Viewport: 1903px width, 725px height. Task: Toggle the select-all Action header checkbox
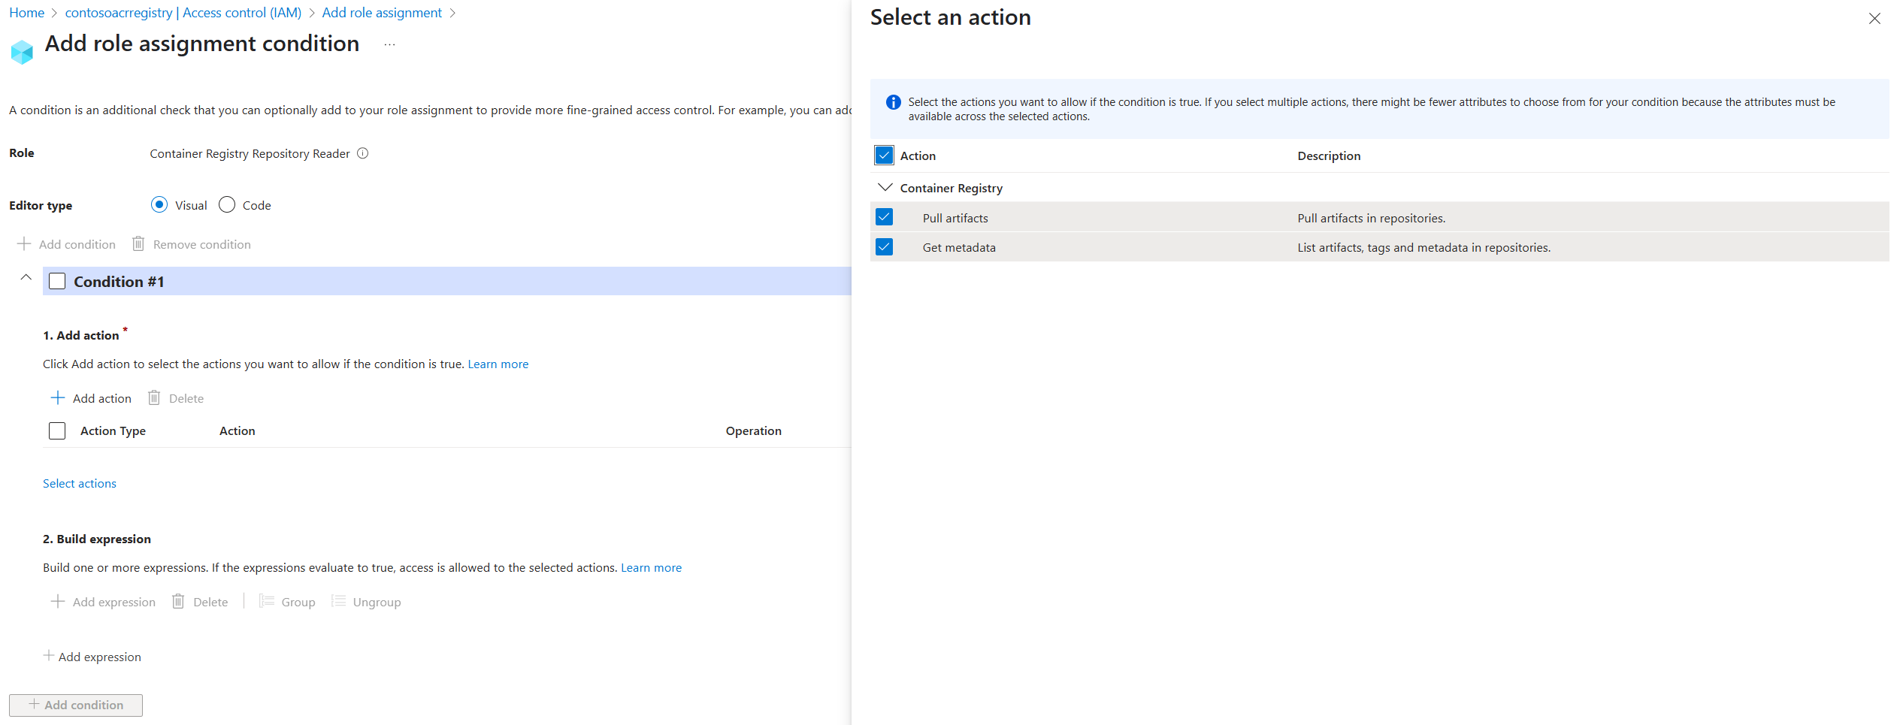coord(885,156)
